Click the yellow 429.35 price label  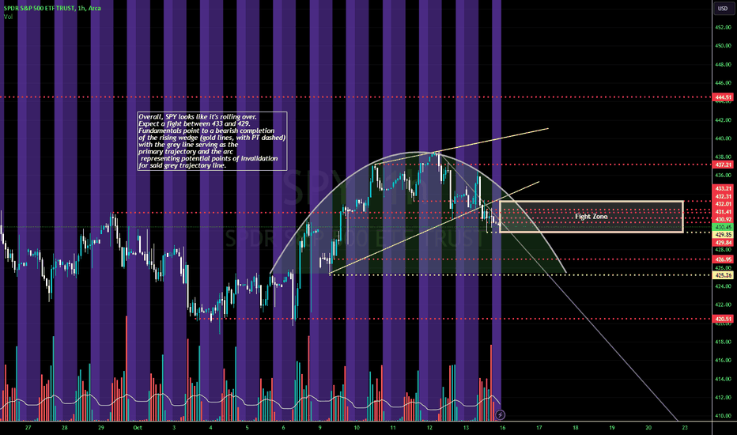(x=724, y=234)
